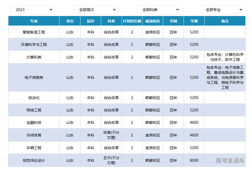
Task: Expand the 全部层次 level dropdown
Action: pyautogui.click(x=95, y=9)
